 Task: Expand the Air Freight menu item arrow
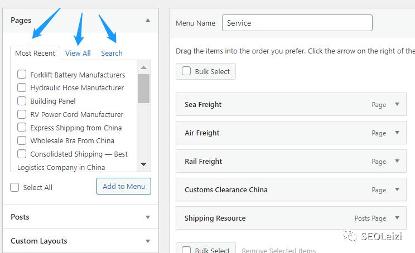[397, 133]
